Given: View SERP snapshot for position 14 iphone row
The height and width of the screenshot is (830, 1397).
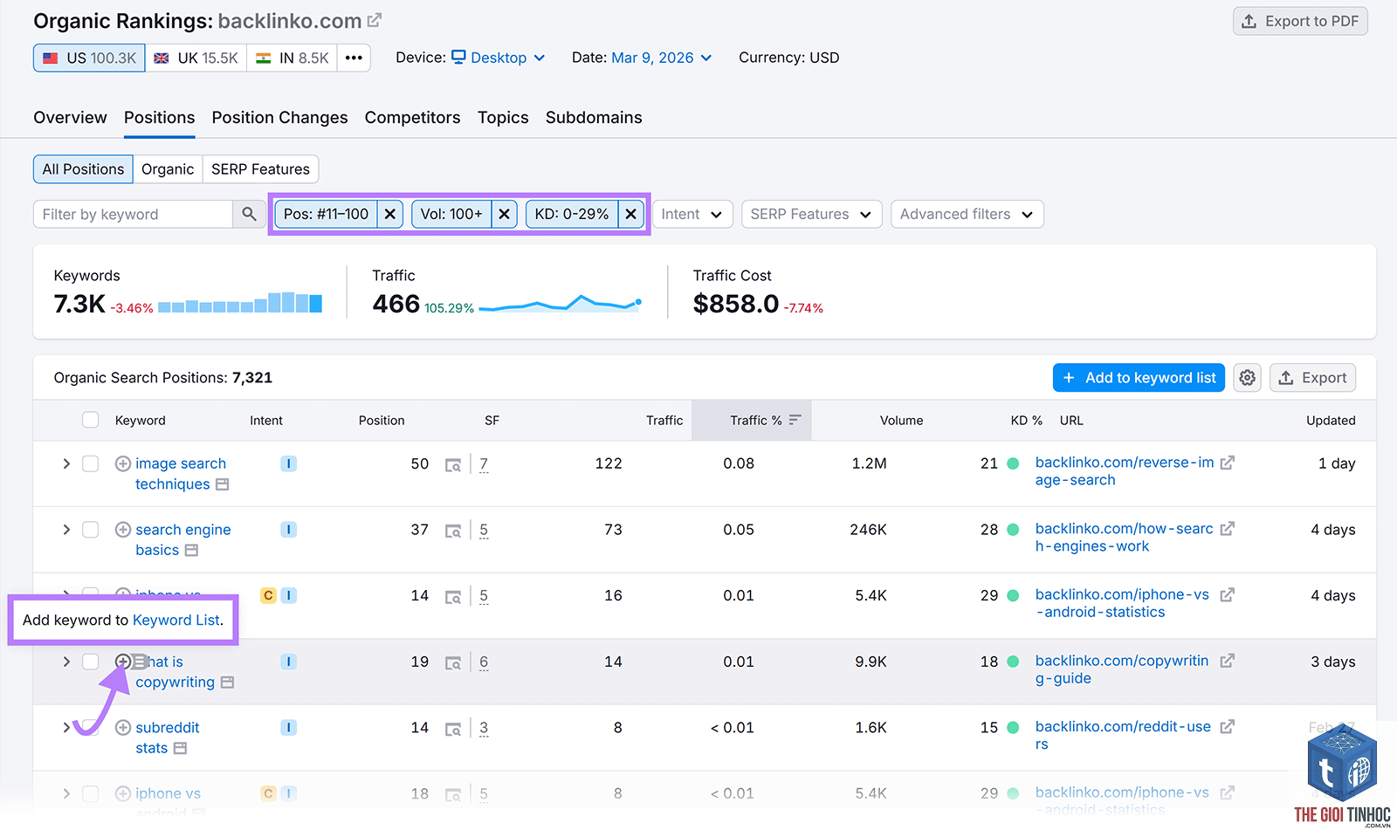Looking at the screenshot, I should [x=453, y=597].
